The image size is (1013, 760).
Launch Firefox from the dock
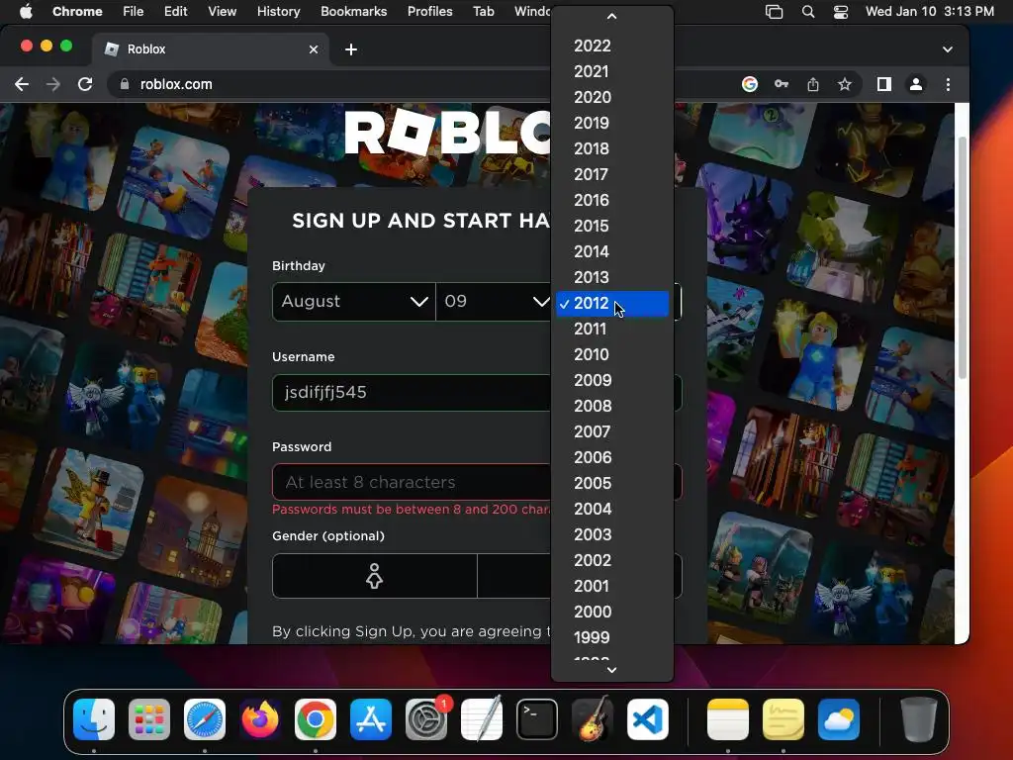pyautogui.click(x=260, y=719)
